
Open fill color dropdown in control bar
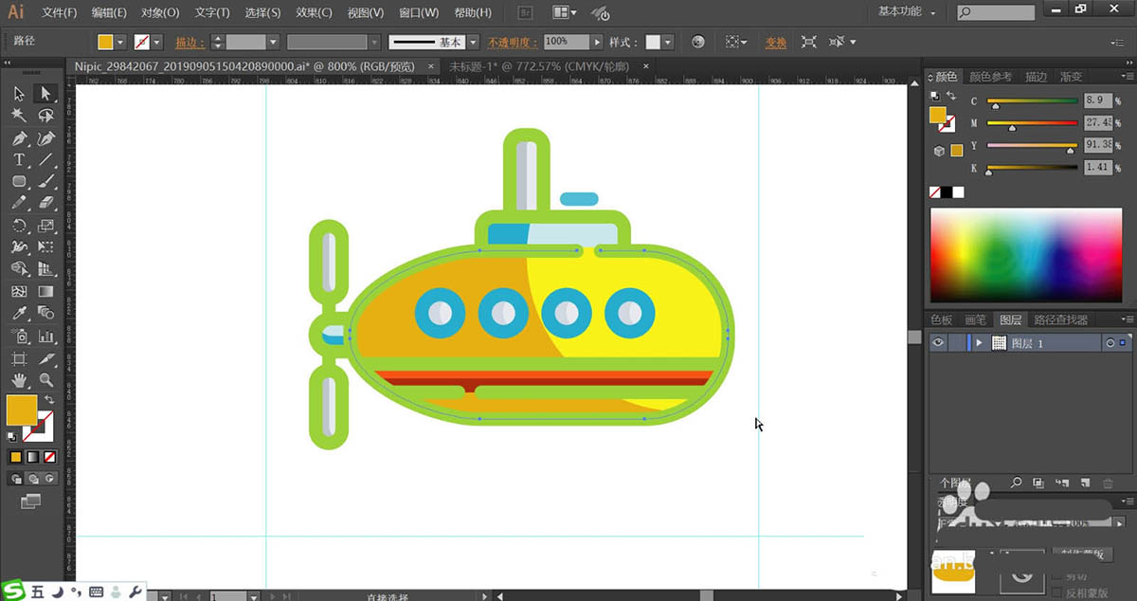coord(120,43)
